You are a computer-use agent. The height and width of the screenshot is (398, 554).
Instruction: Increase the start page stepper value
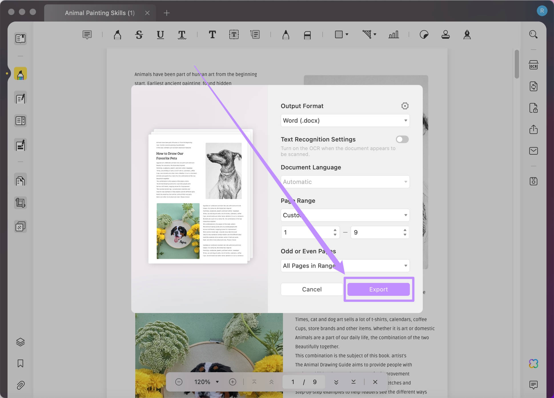click(x=335, y=230)
